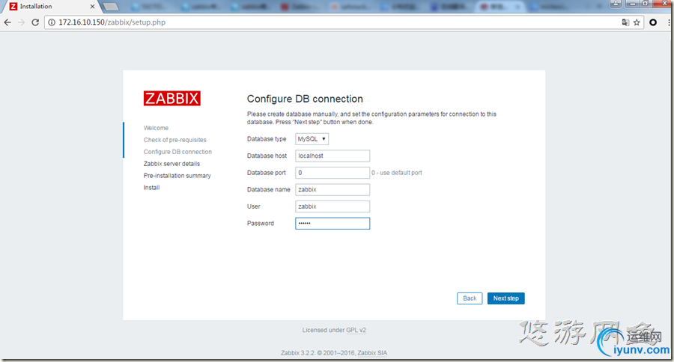Close the Installation tab
This screenshot has height=362, width=674.
92,7
